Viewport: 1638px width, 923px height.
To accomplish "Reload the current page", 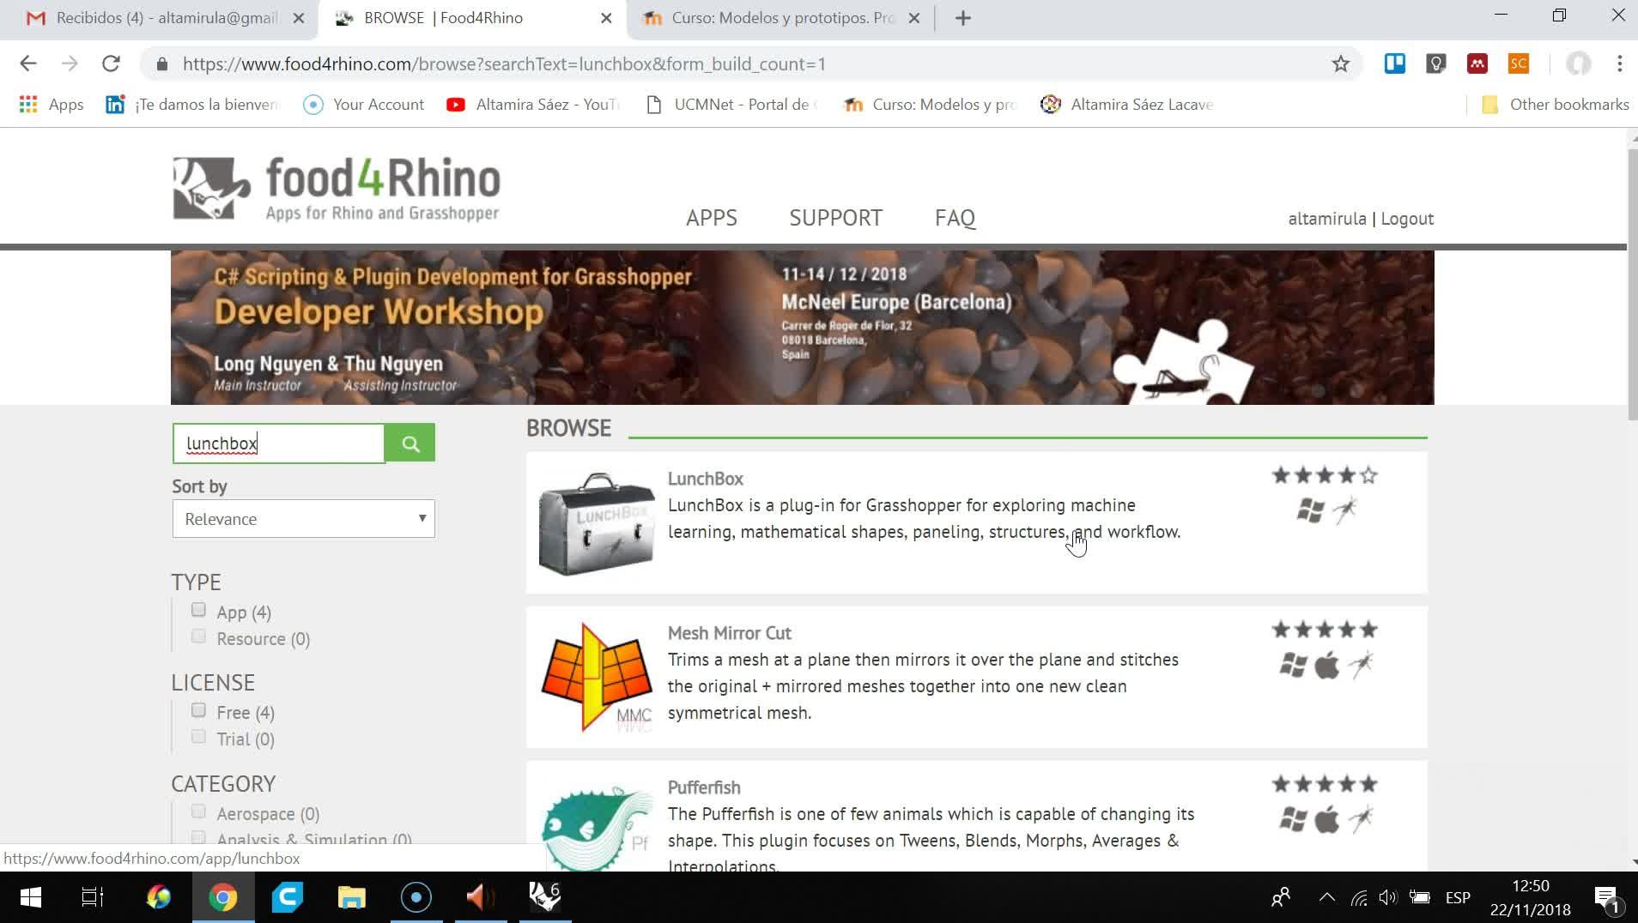I will tap(111, 63).
